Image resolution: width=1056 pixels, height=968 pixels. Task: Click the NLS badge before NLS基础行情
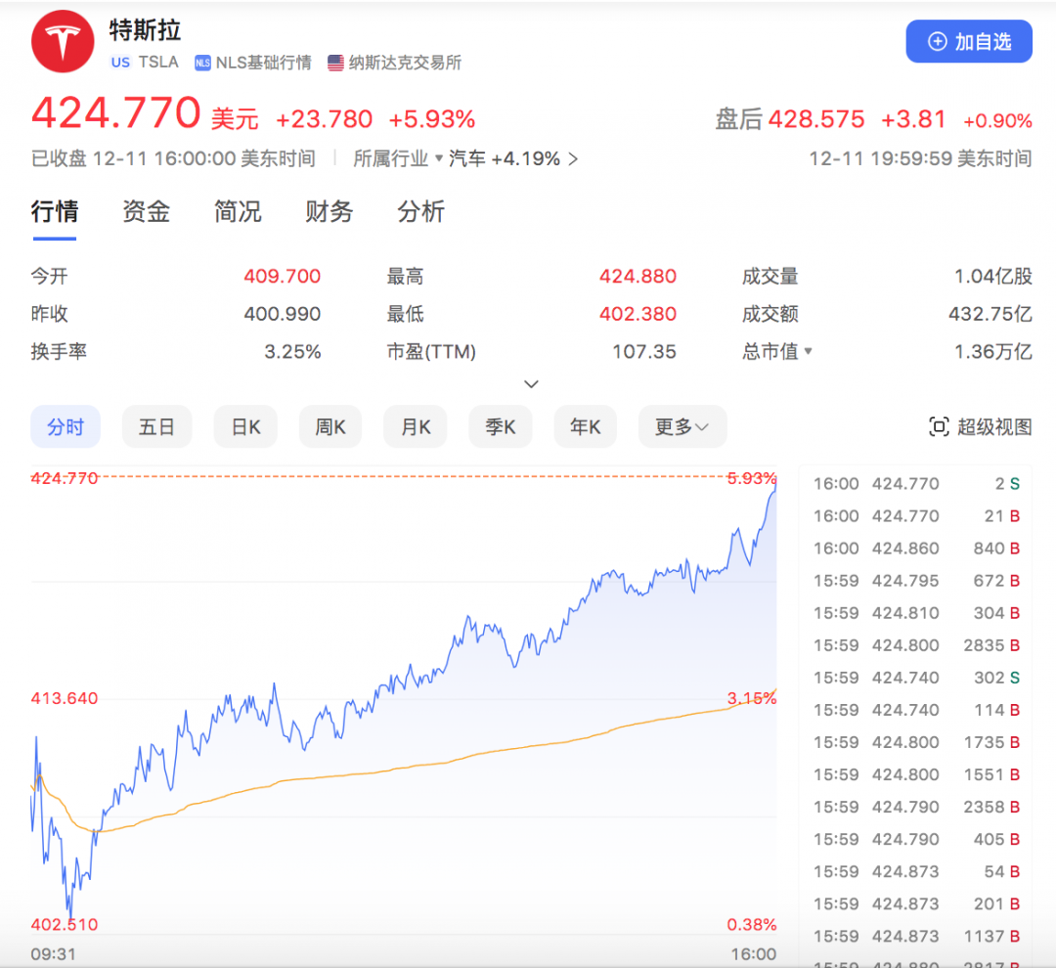pos(201,63)
